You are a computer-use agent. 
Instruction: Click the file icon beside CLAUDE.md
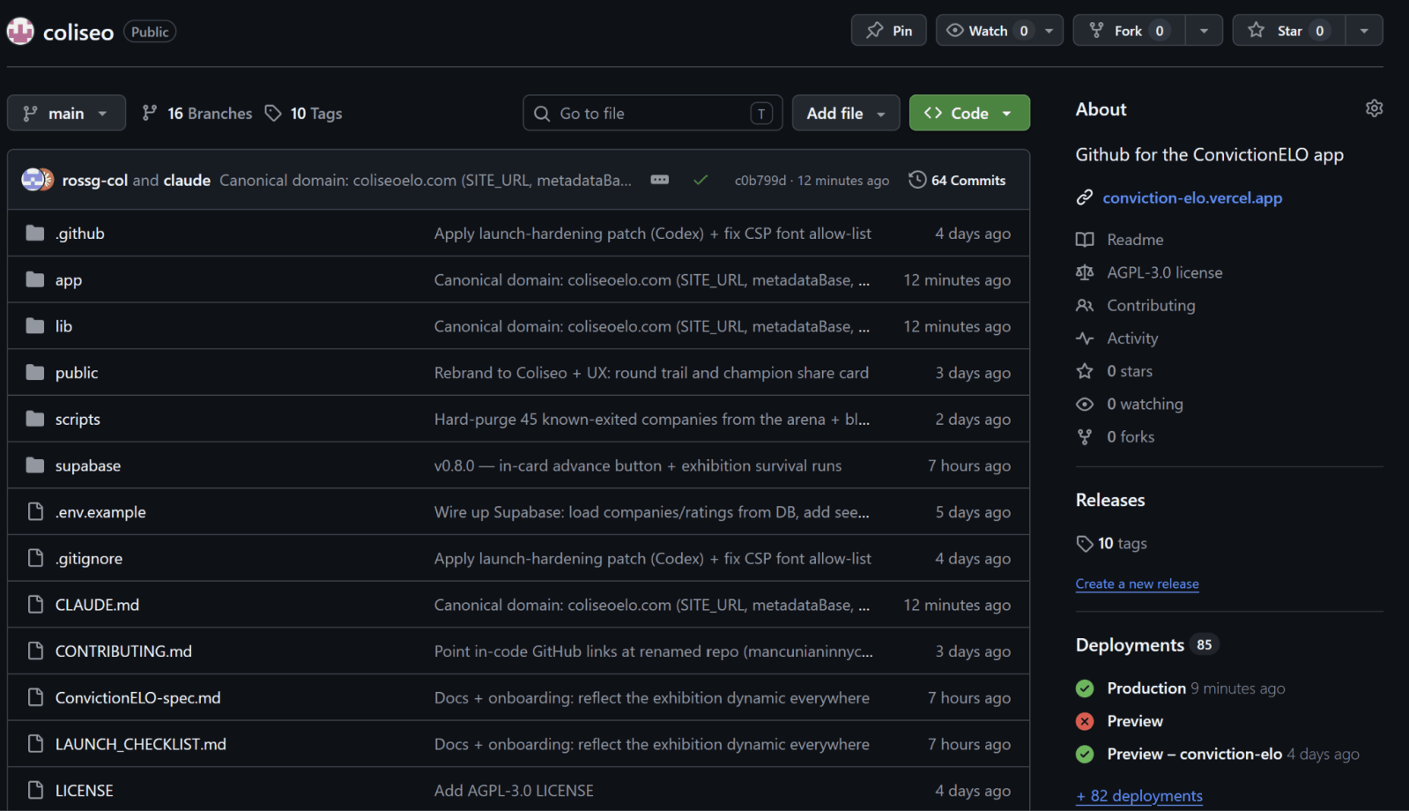point(35,604)
